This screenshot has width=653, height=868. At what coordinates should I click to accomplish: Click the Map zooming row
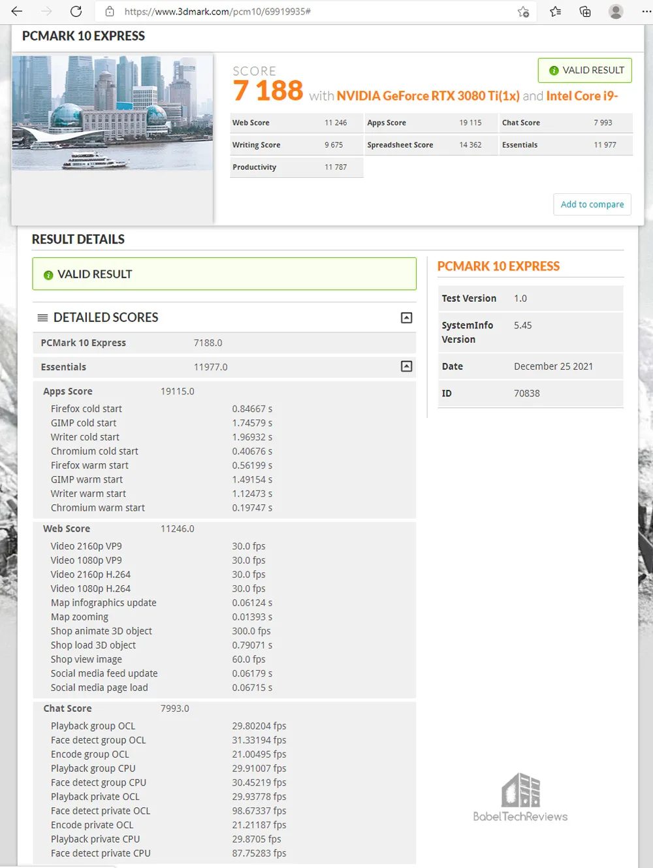click(225, 617)
